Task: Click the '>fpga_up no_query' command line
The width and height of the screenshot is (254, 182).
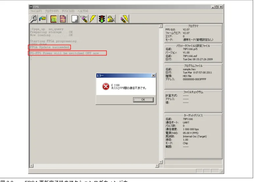Action: coord(47,29)
